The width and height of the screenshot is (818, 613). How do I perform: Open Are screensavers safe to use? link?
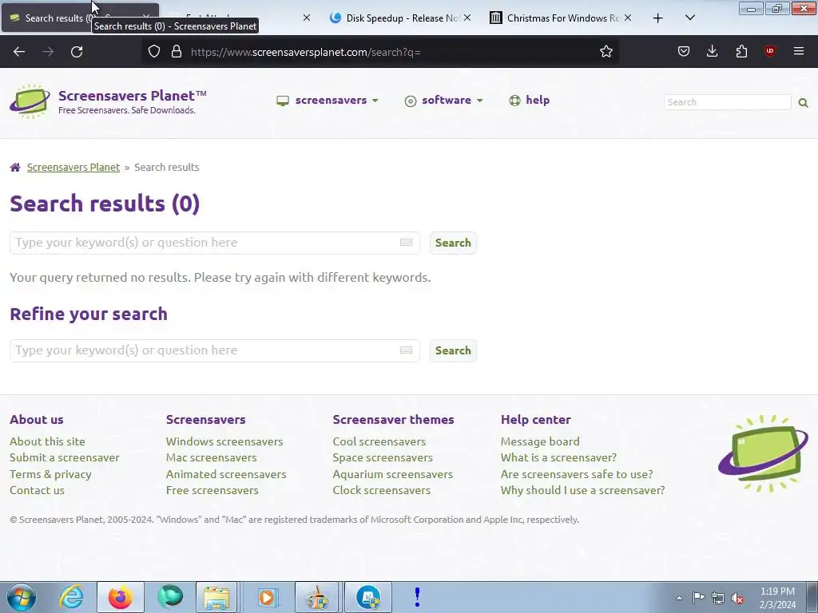tap(577, 474)
